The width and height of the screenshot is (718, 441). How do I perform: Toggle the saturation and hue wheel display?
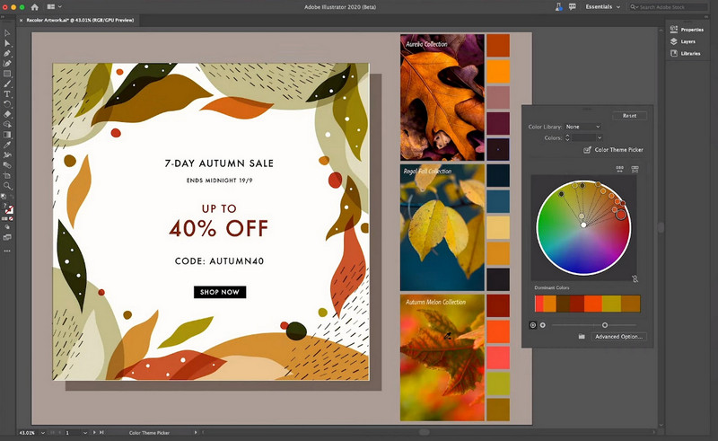tap(535, 324)
